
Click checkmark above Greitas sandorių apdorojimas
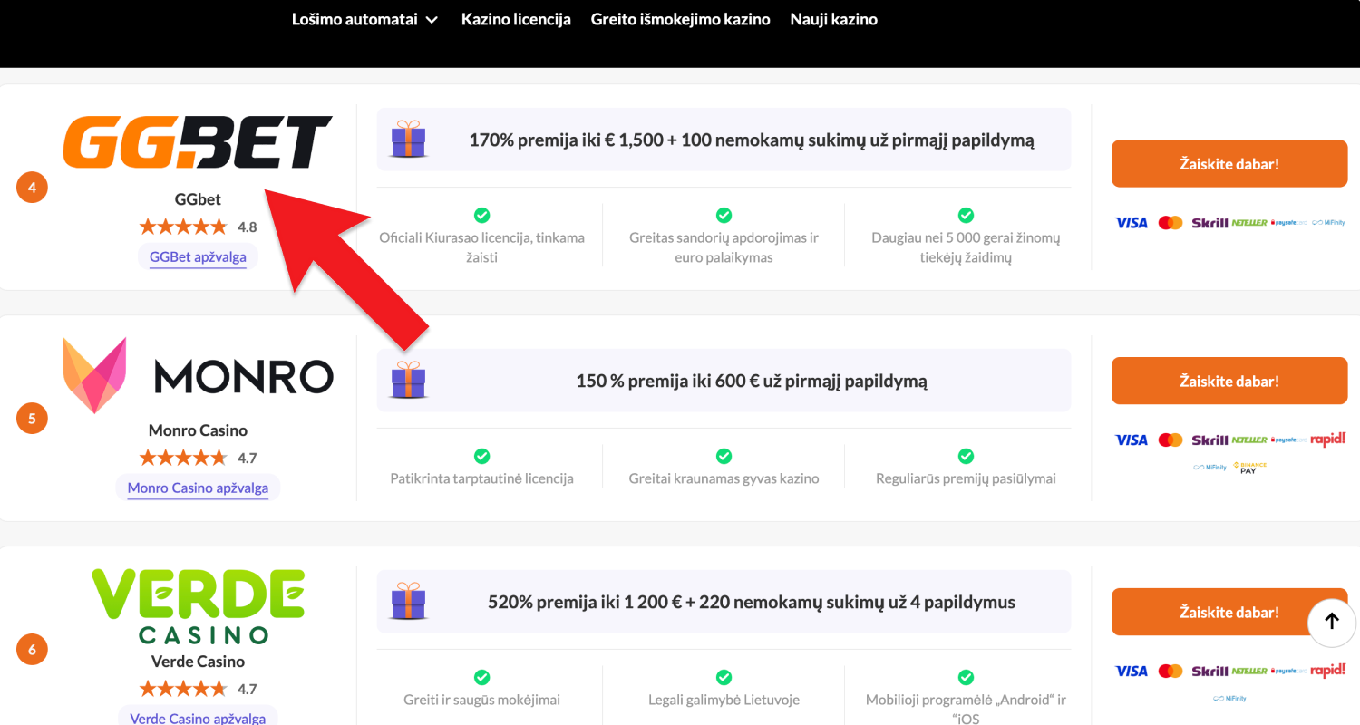point(724,215)
